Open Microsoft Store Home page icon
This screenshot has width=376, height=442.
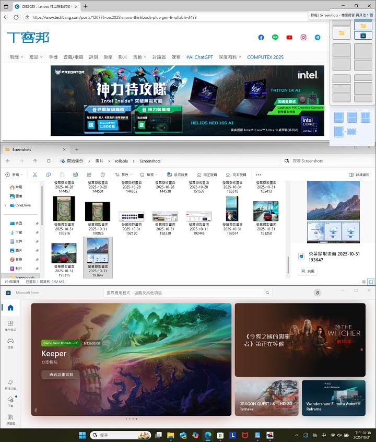[x=10, y=308]
